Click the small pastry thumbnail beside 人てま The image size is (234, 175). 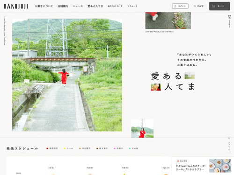(156, 87)
